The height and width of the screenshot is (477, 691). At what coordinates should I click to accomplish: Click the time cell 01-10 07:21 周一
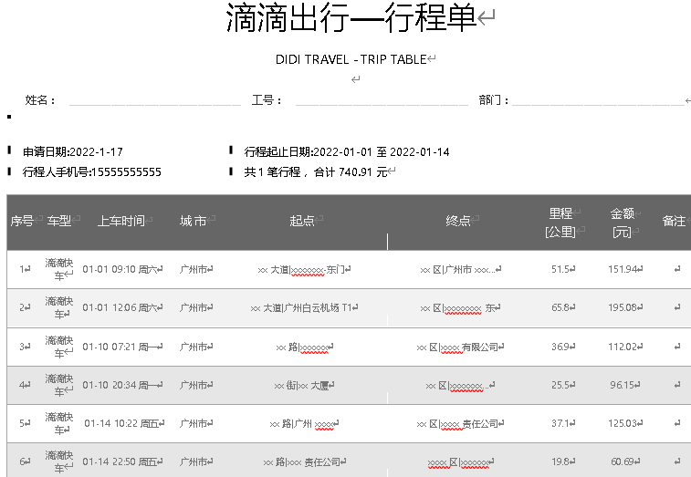120,347
